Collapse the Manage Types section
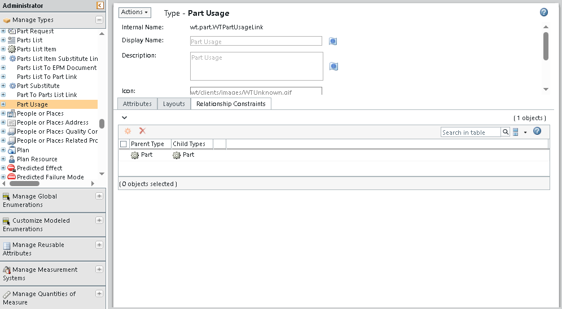The image size is (562, 309). tap(99, 20)
